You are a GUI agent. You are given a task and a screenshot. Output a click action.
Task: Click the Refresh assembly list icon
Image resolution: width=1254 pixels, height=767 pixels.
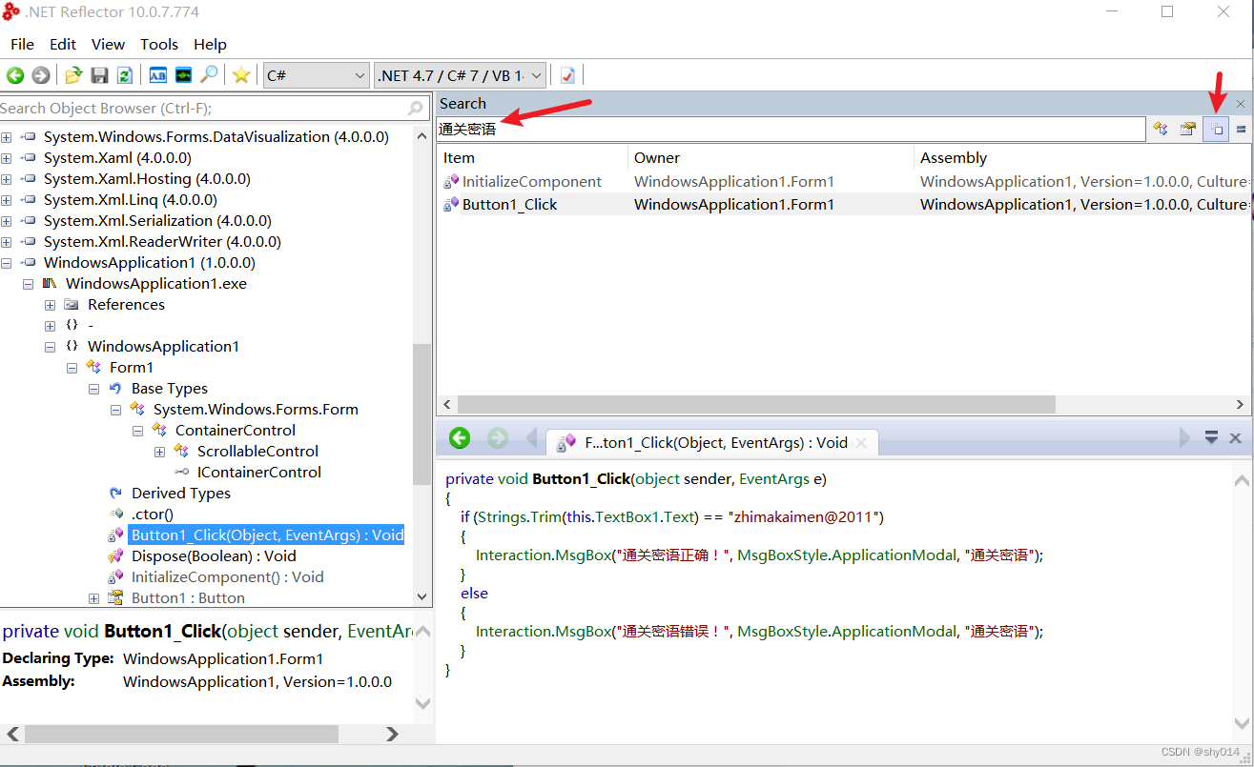coord(124,75)
